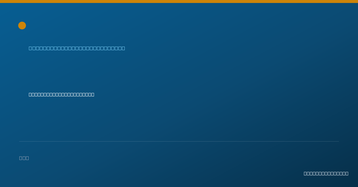The image size is (358, 187).
Task: Select the white bold subtitle text line
Action: 61,94
